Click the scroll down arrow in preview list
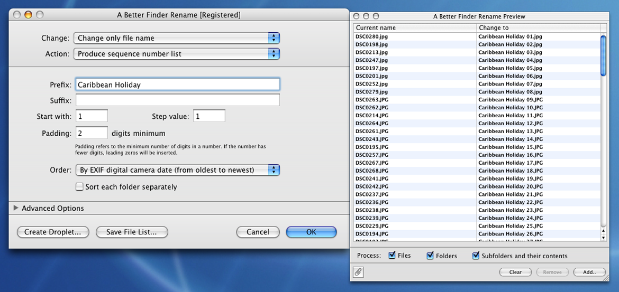 [x=603, y=238]
